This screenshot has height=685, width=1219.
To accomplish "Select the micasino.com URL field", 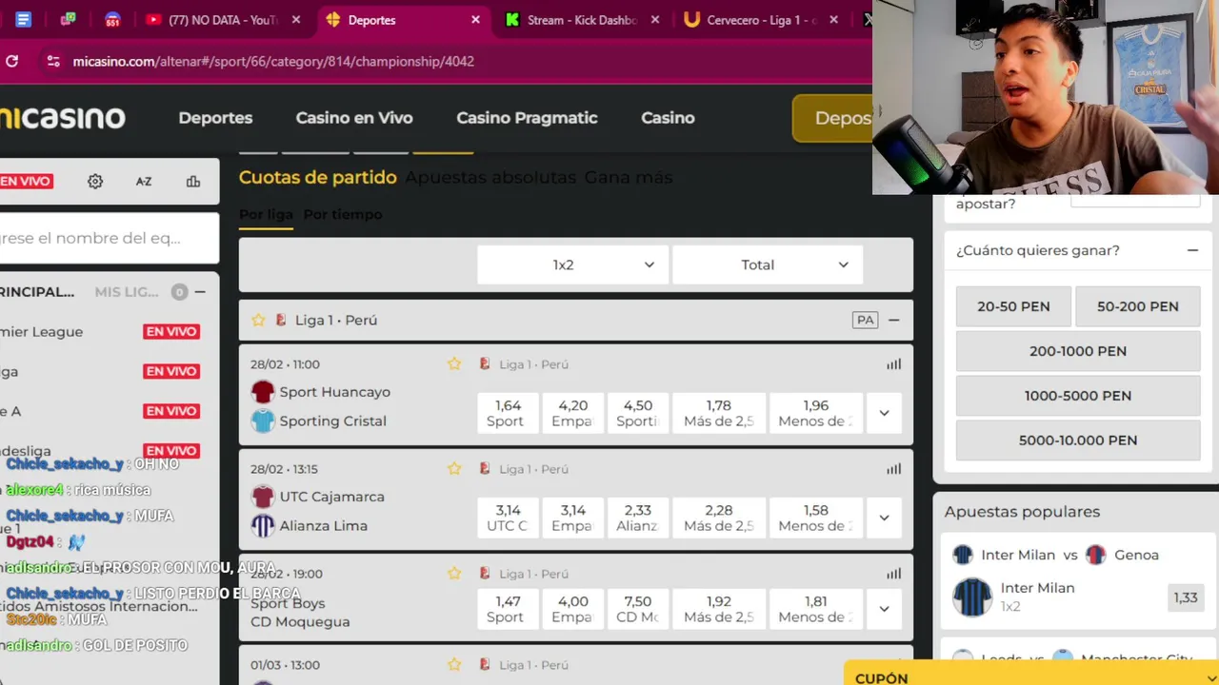I will (273, 61).
